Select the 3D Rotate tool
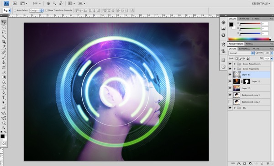This screenshot has width=274, height=166. coord(4,113)
